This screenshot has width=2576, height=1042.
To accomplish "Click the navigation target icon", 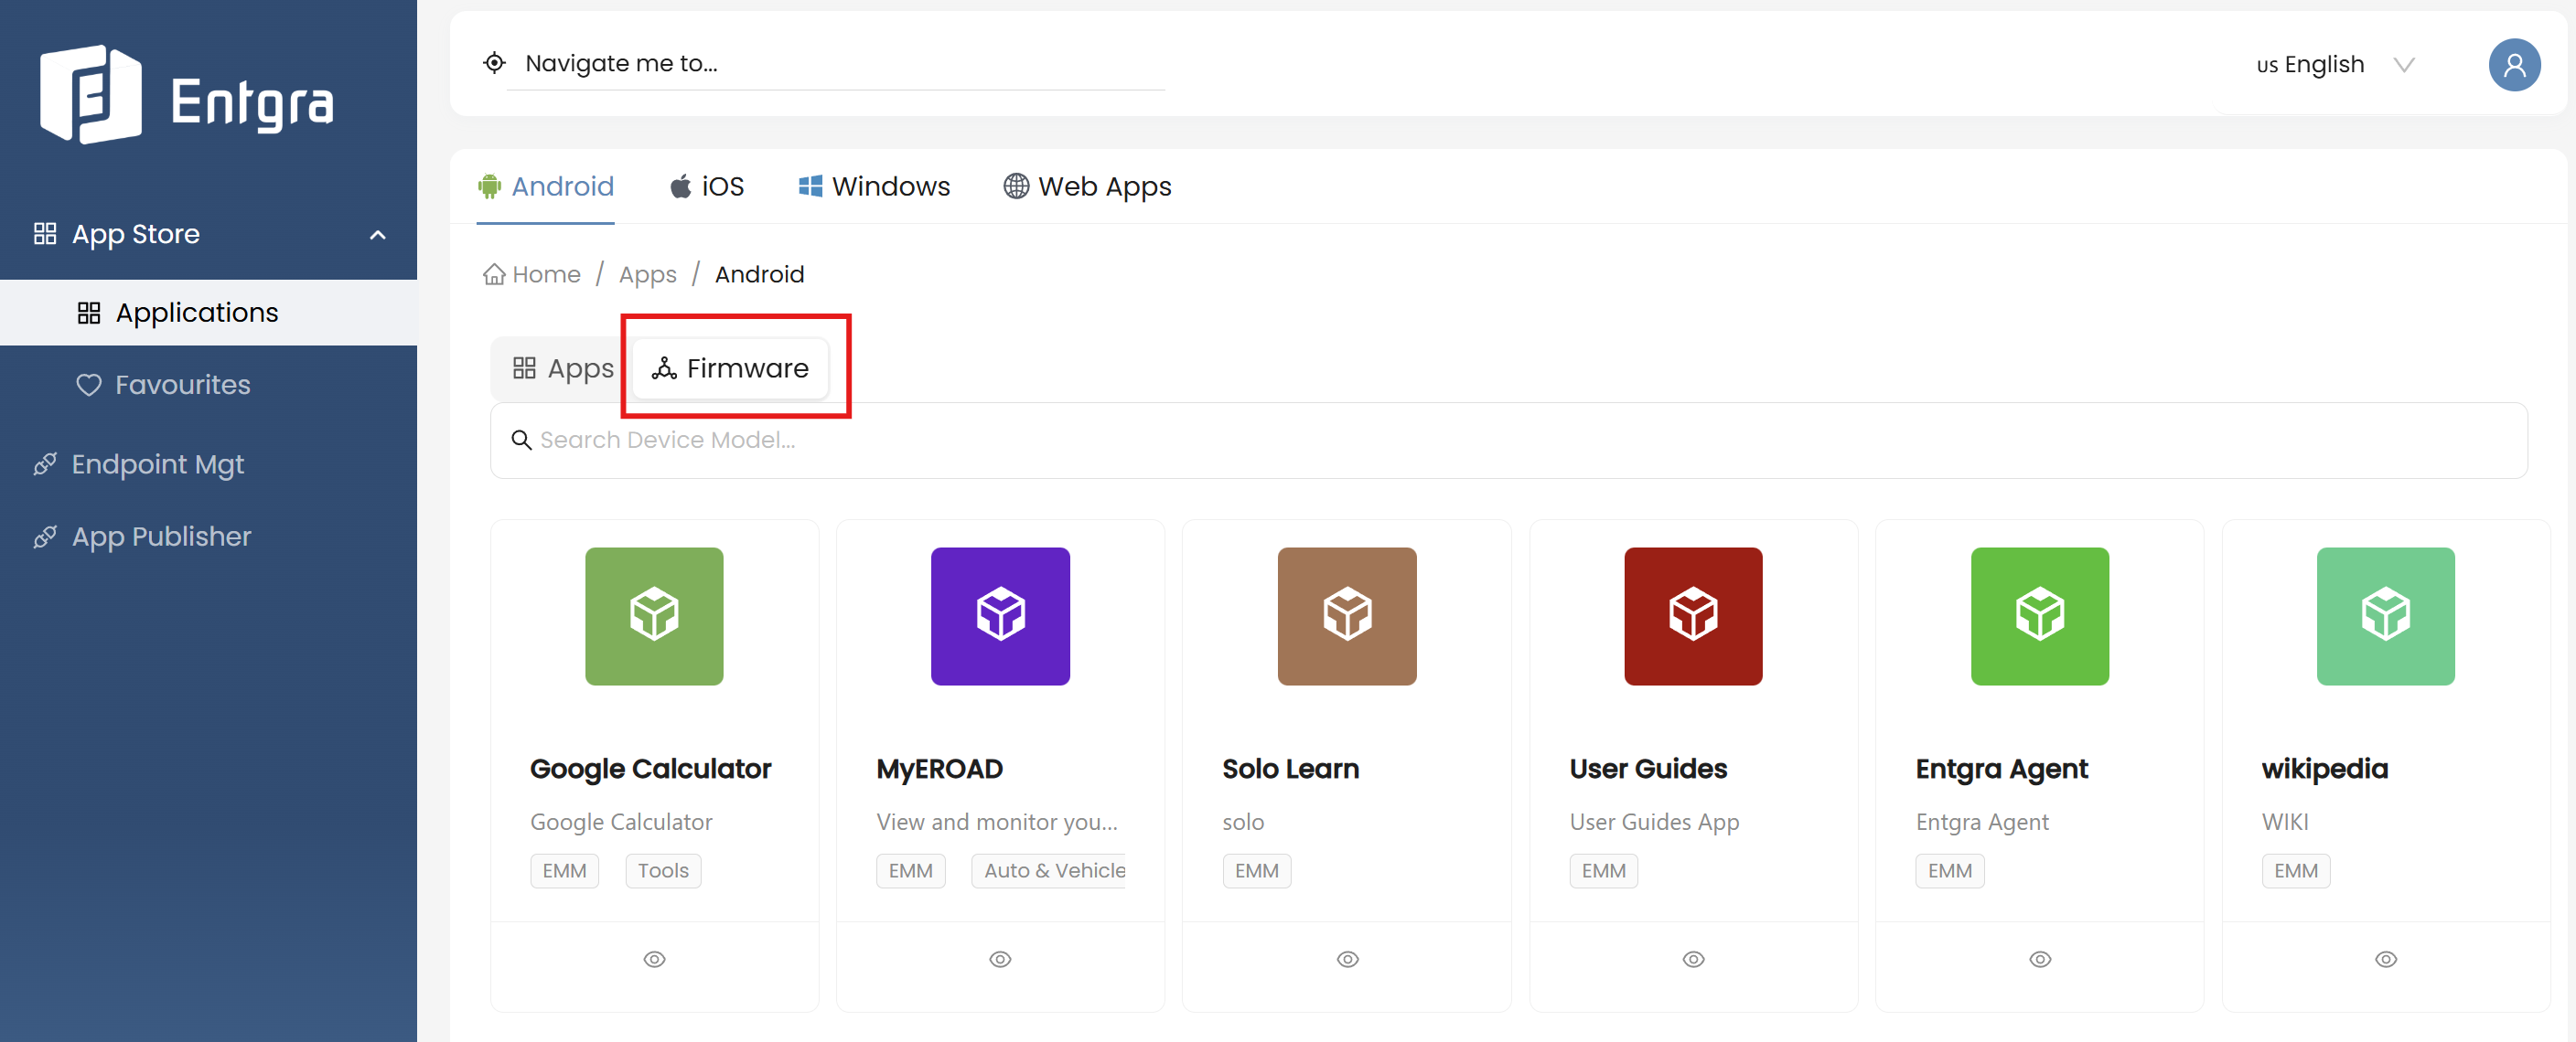I will click(x=494, y=63).
